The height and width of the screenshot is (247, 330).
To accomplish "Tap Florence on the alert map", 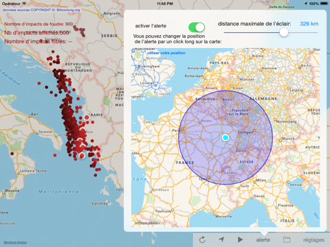I will [x=285, y=205].
